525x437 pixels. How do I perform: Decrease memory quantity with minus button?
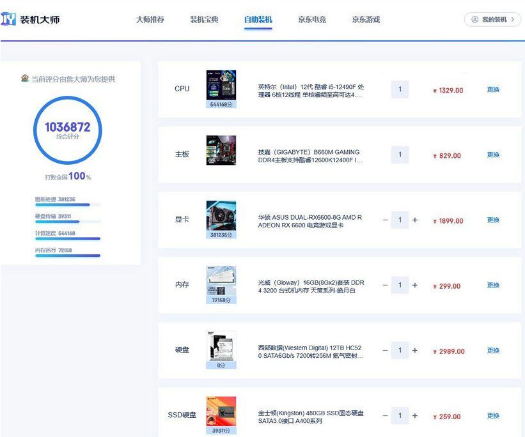coord(385,286)
